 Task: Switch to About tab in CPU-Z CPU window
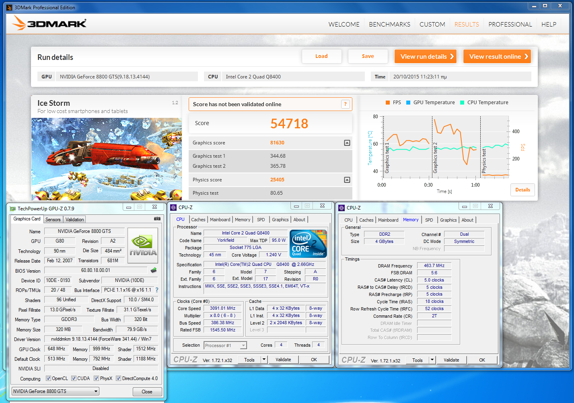point(299,220)
